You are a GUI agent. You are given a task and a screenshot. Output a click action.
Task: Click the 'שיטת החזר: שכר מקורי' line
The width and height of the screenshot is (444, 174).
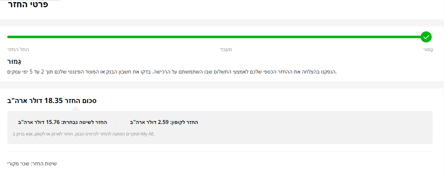pyautogui.click(x=32, y=164)
